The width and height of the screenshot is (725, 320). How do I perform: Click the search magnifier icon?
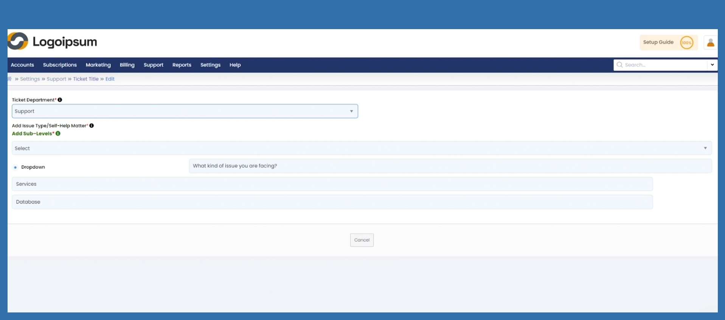(619, 65)
